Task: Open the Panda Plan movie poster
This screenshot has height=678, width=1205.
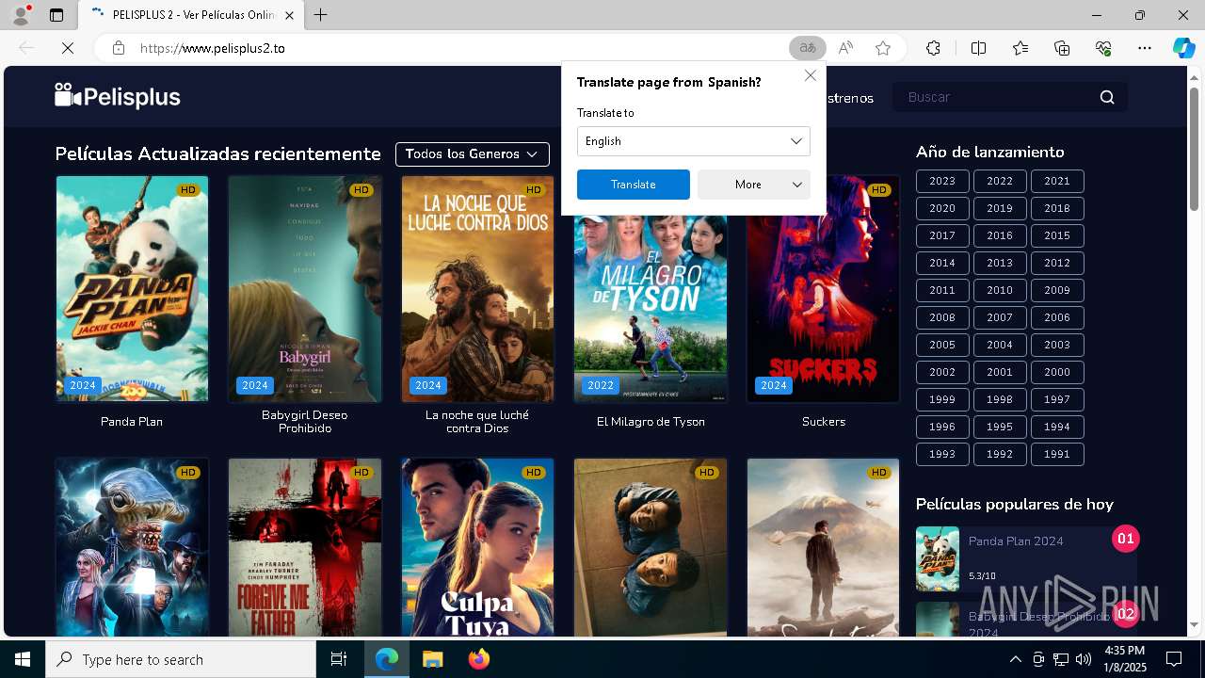Action: pyautogui.click(x=132, y=289)
